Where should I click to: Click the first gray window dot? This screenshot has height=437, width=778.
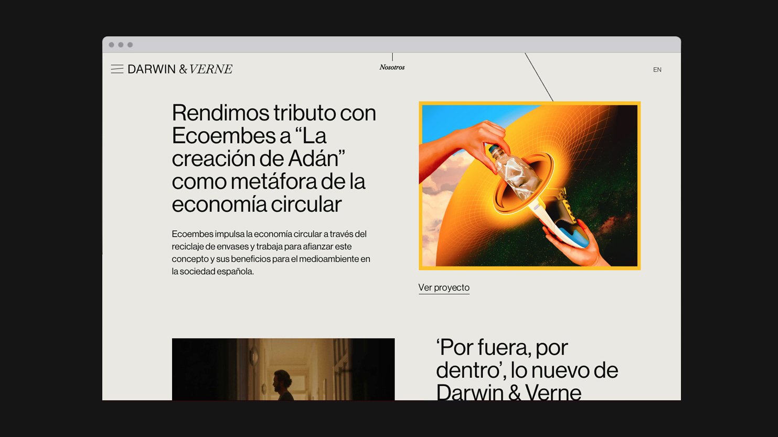[x=111, y=45]
